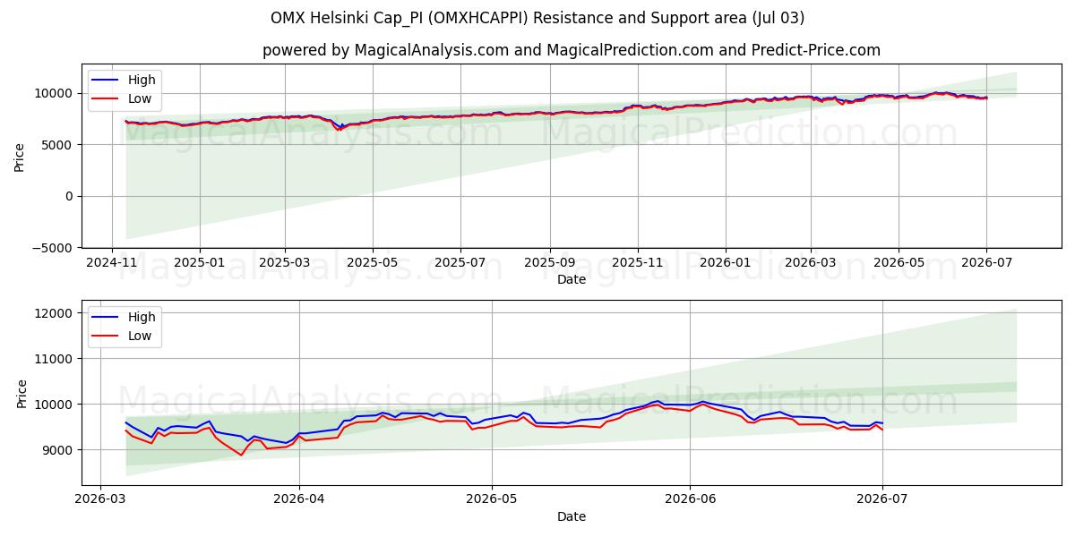Click the '2025-07' x-axis label

(460, 263)
